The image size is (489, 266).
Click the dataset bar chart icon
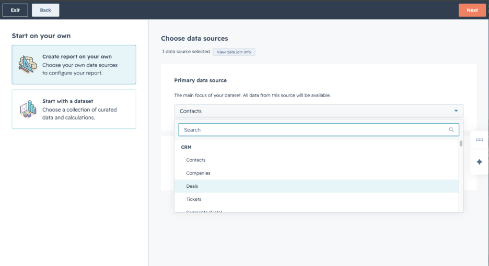[28, 109]
